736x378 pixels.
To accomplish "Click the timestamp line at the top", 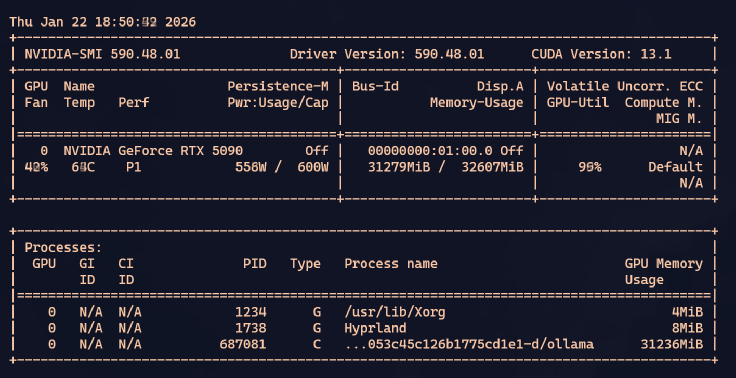I will pos(102,22).
